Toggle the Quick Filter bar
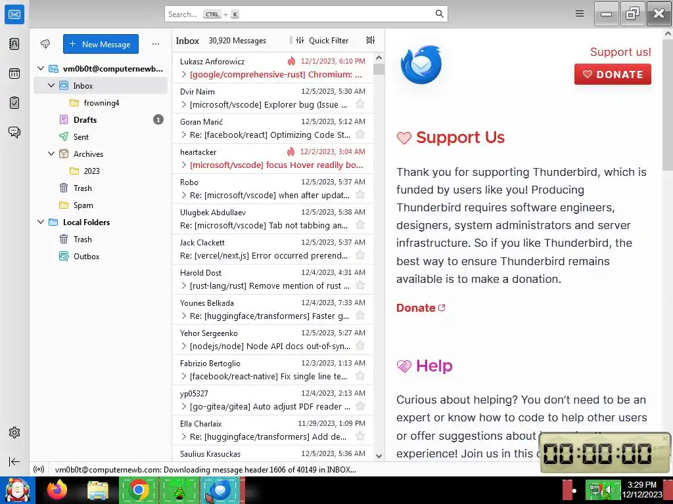The height and width of the screenshot is (504, 673). [322, 40]
